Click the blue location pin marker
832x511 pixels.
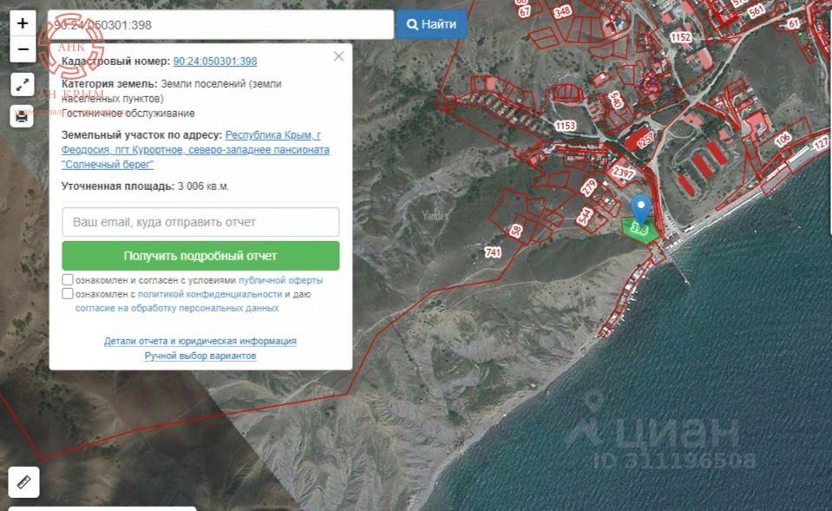(x=641, y=210)
